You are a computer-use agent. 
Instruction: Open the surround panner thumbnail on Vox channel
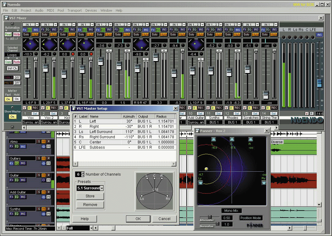[31, 45]
